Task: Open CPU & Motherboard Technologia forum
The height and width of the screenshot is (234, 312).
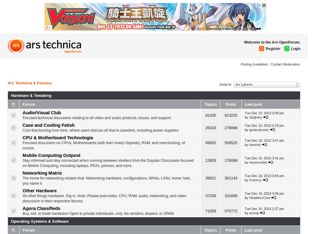Action: tap(58, 138)
